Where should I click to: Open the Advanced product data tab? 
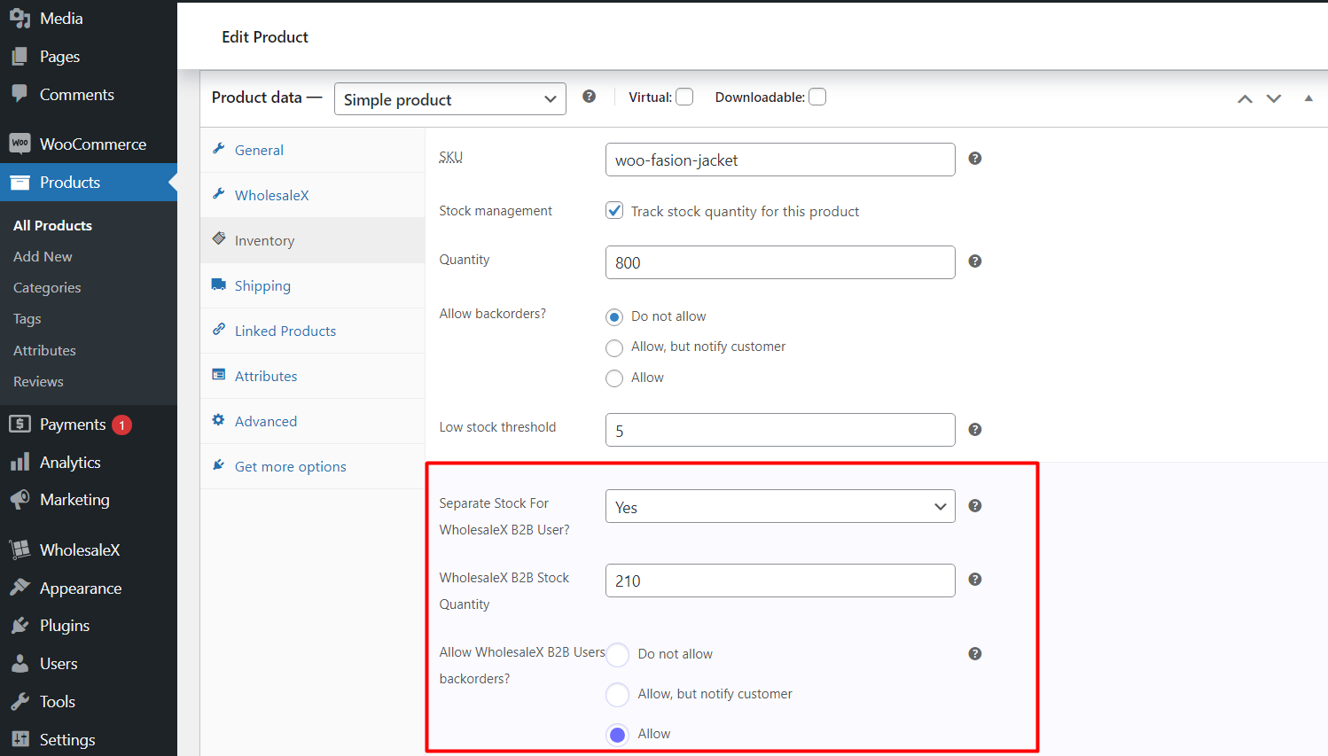(x=312, y=421)
